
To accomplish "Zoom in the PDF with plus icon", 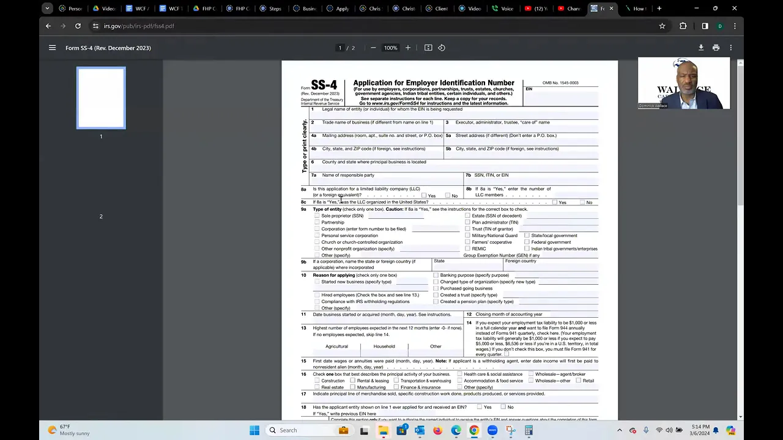I will click(x=408, y=48).
